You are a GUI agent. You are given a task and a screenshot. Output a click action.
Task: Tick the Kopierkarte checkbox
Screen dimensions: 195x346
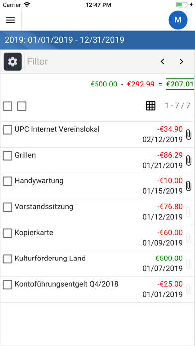point(8,233)
